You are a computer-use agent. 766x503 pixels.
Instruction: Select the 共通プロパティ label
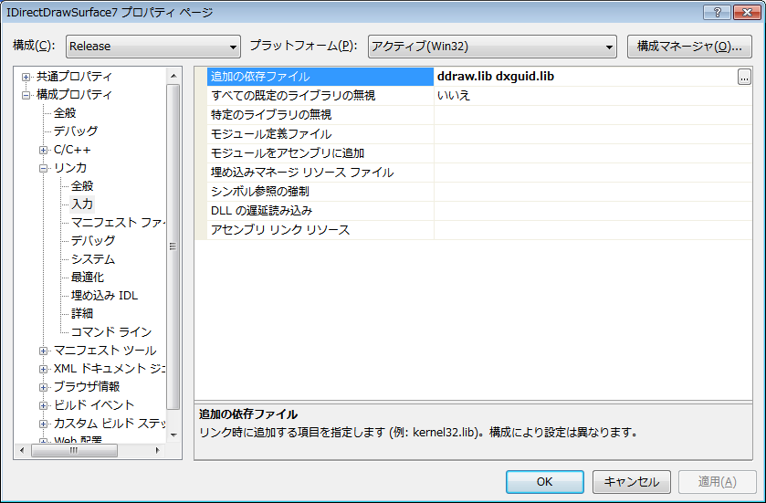(x=74, y=77)
